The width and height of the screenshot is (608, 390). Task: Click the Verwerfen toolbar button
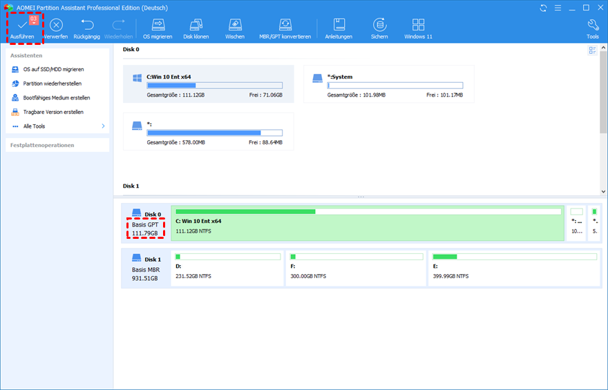56,29
